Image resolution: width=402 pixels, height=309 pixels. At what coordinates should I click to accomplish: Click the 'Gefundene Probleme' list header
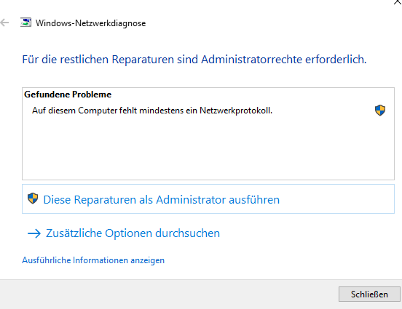point(68,95)
